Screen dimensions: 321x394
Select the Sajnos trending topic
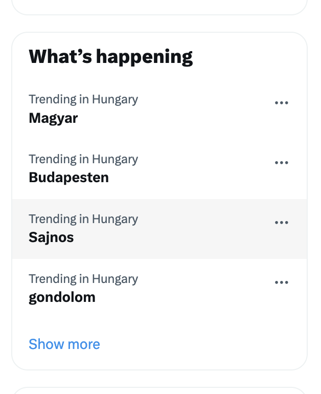coord(51,237)
